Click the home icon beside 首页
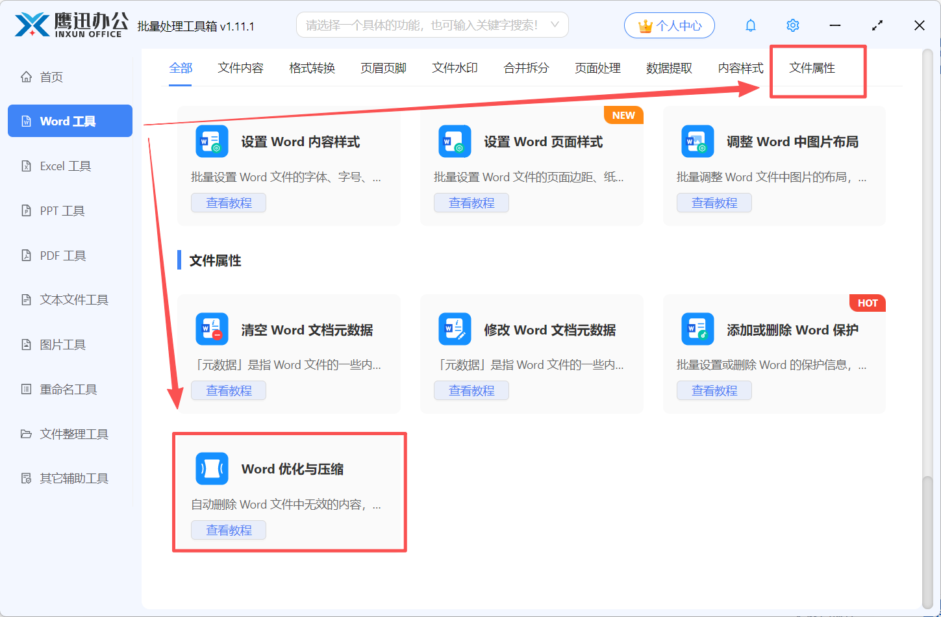 26,77
